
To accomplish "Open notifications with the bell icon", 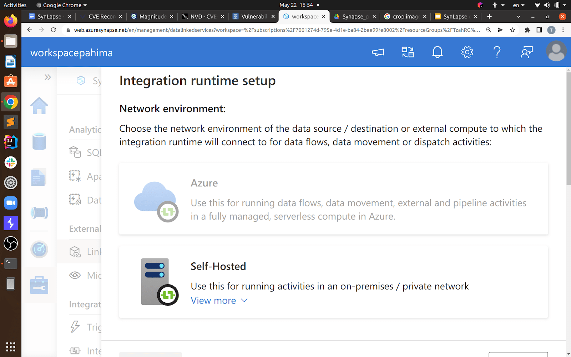I will pyautogui.click(x=437, y=52).
